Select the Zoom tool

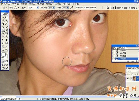coord(6,50)
